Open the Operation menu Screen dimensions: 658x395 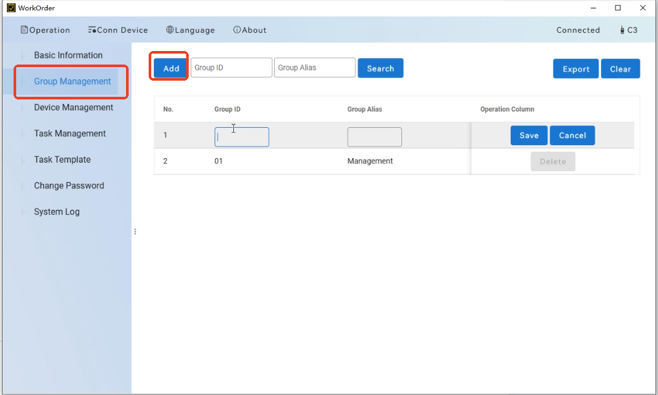(x=45, y=30)
